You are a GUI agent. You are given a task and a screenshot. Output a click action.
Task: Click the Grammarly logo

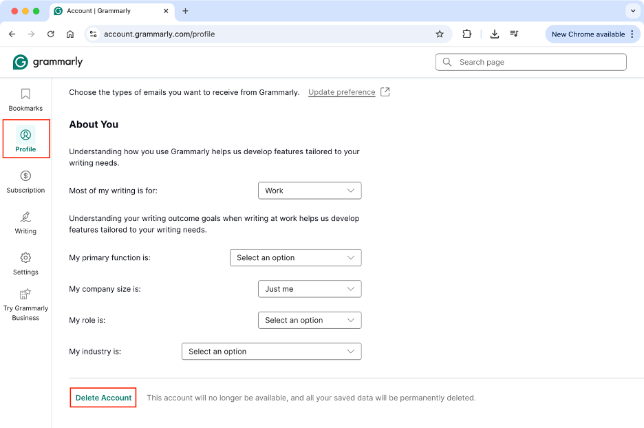pyautogui.click(x=47, y=61)
